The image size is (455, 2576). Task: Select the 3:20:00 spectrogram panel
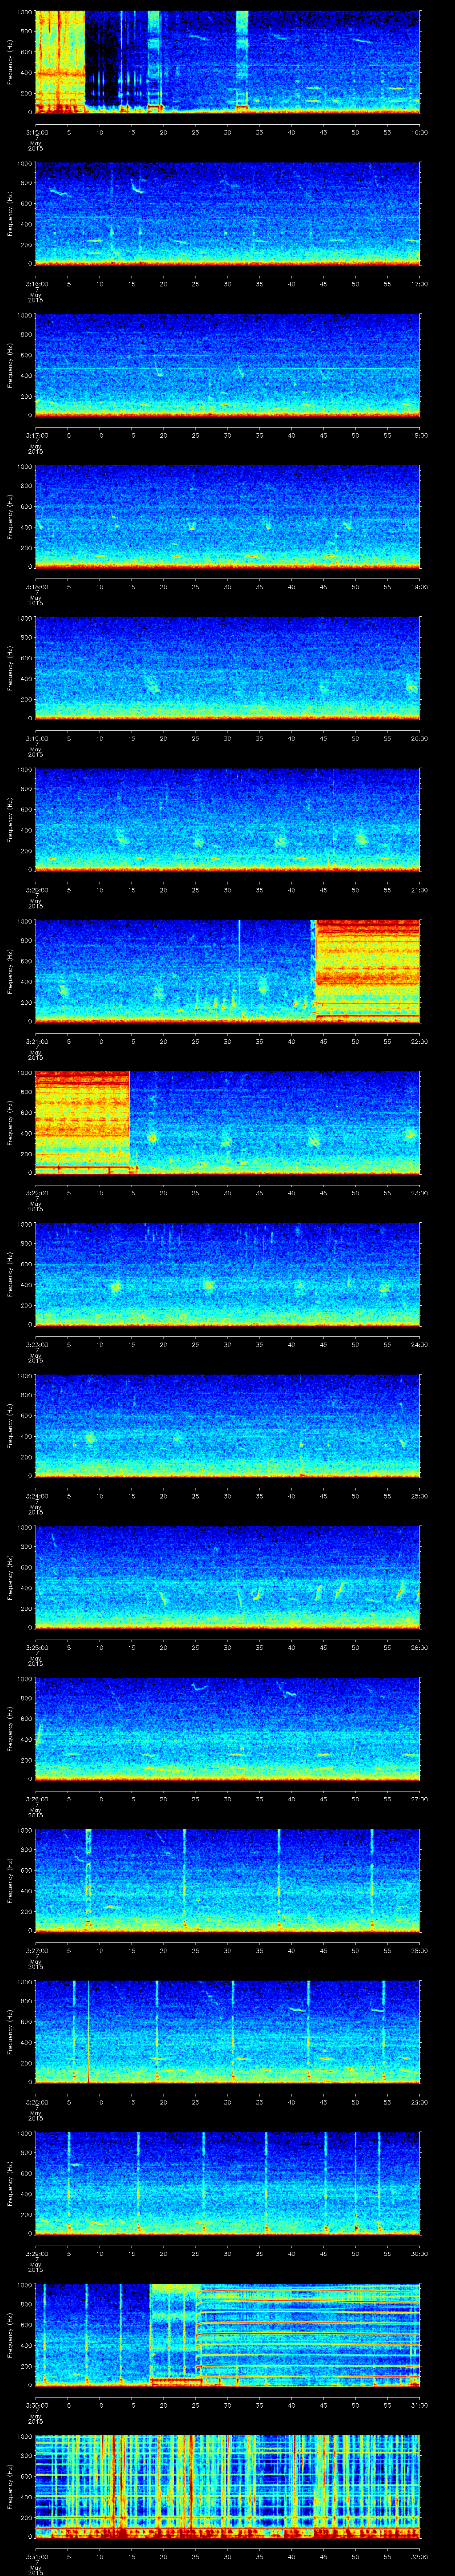(x=227, y=819)
